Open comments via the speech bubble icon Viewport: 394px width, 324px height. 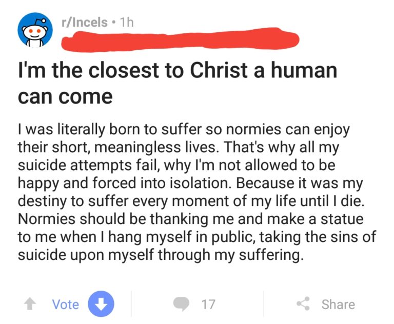point(181,304)
